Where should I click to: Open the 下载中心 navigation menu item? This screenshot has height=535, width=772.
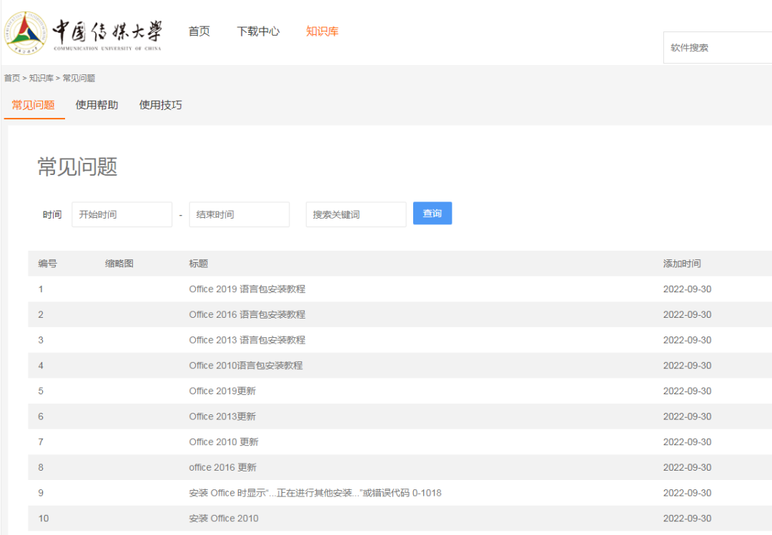coord(258,31)
